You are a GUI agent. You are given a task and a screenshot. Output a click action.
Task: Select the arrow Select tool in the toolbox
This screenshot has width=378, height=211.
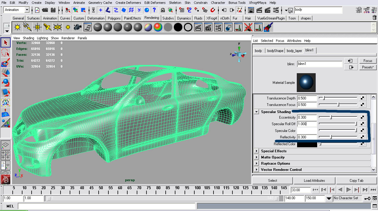click(6, 43)
